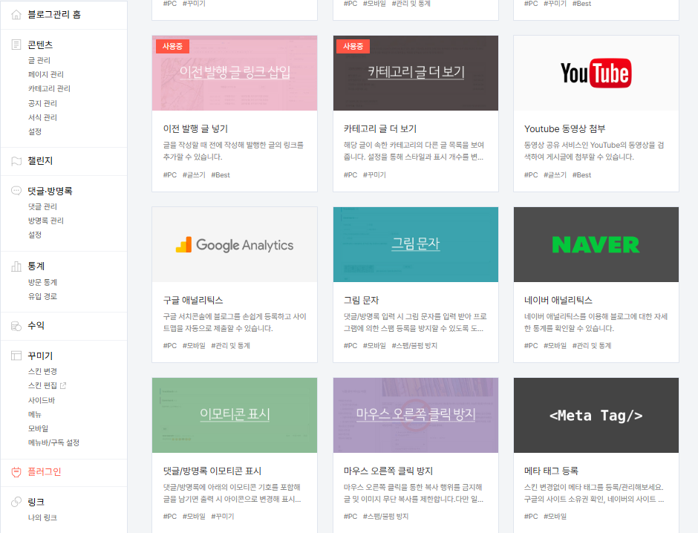Select the 콘텐츠 document icon in sidebar

pyautogui.click(x=16, y=45)
